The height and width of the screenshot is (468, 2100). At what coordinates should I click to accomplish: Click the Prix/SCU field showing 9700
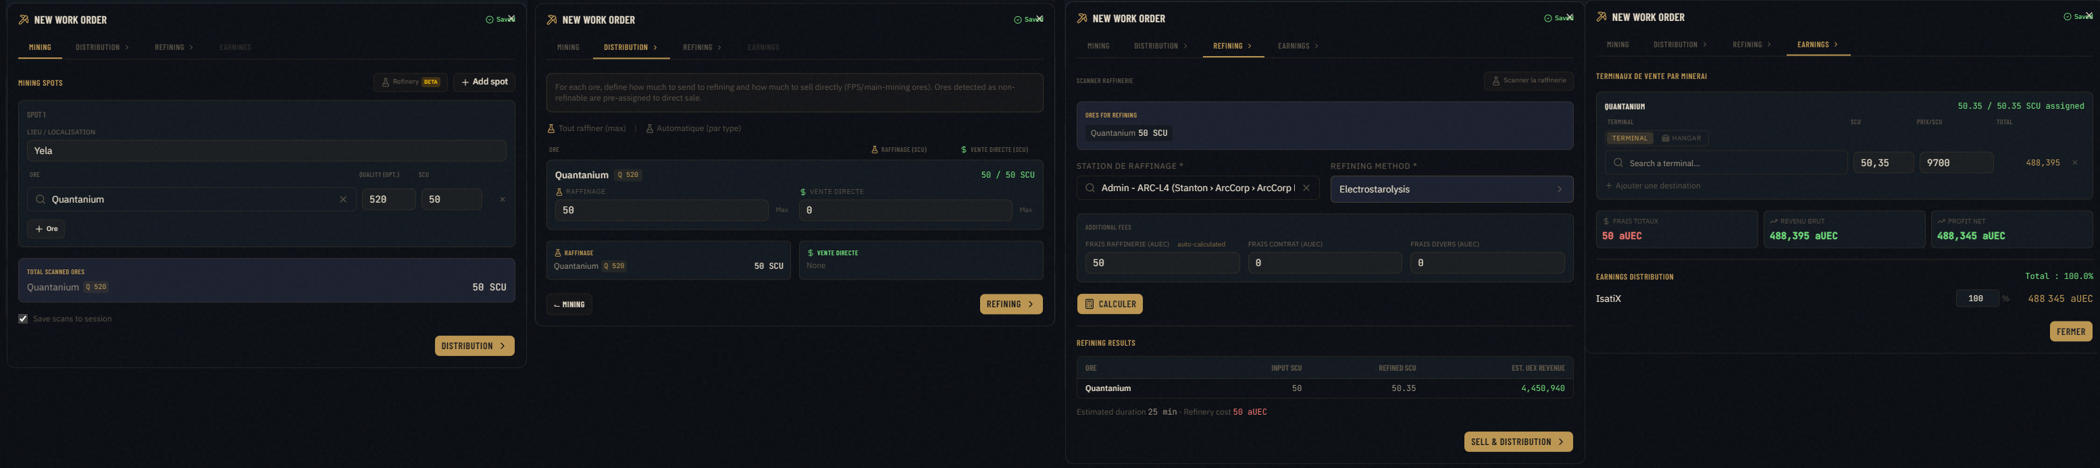(1955, 163)
